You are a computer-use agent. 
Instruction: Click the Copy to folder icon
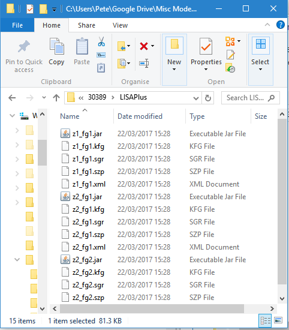pyautogui.click(x=122, y=64)
